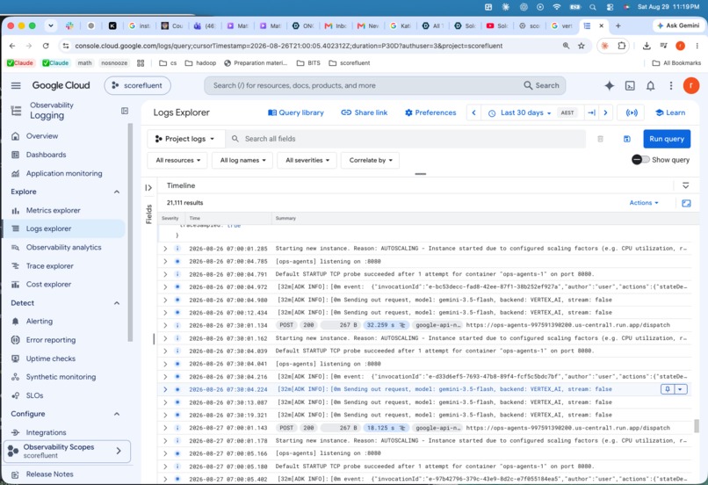The width and height of the screenshot is (708, 485).
Task: Open the Fields panel expander icon
Action: (148, 188)
